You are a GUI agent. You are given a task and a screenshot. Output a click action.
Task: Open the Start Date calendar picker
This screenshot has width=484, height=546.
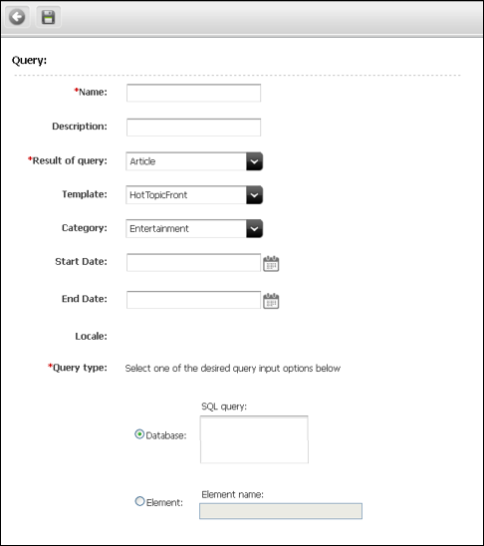(271, 264)
